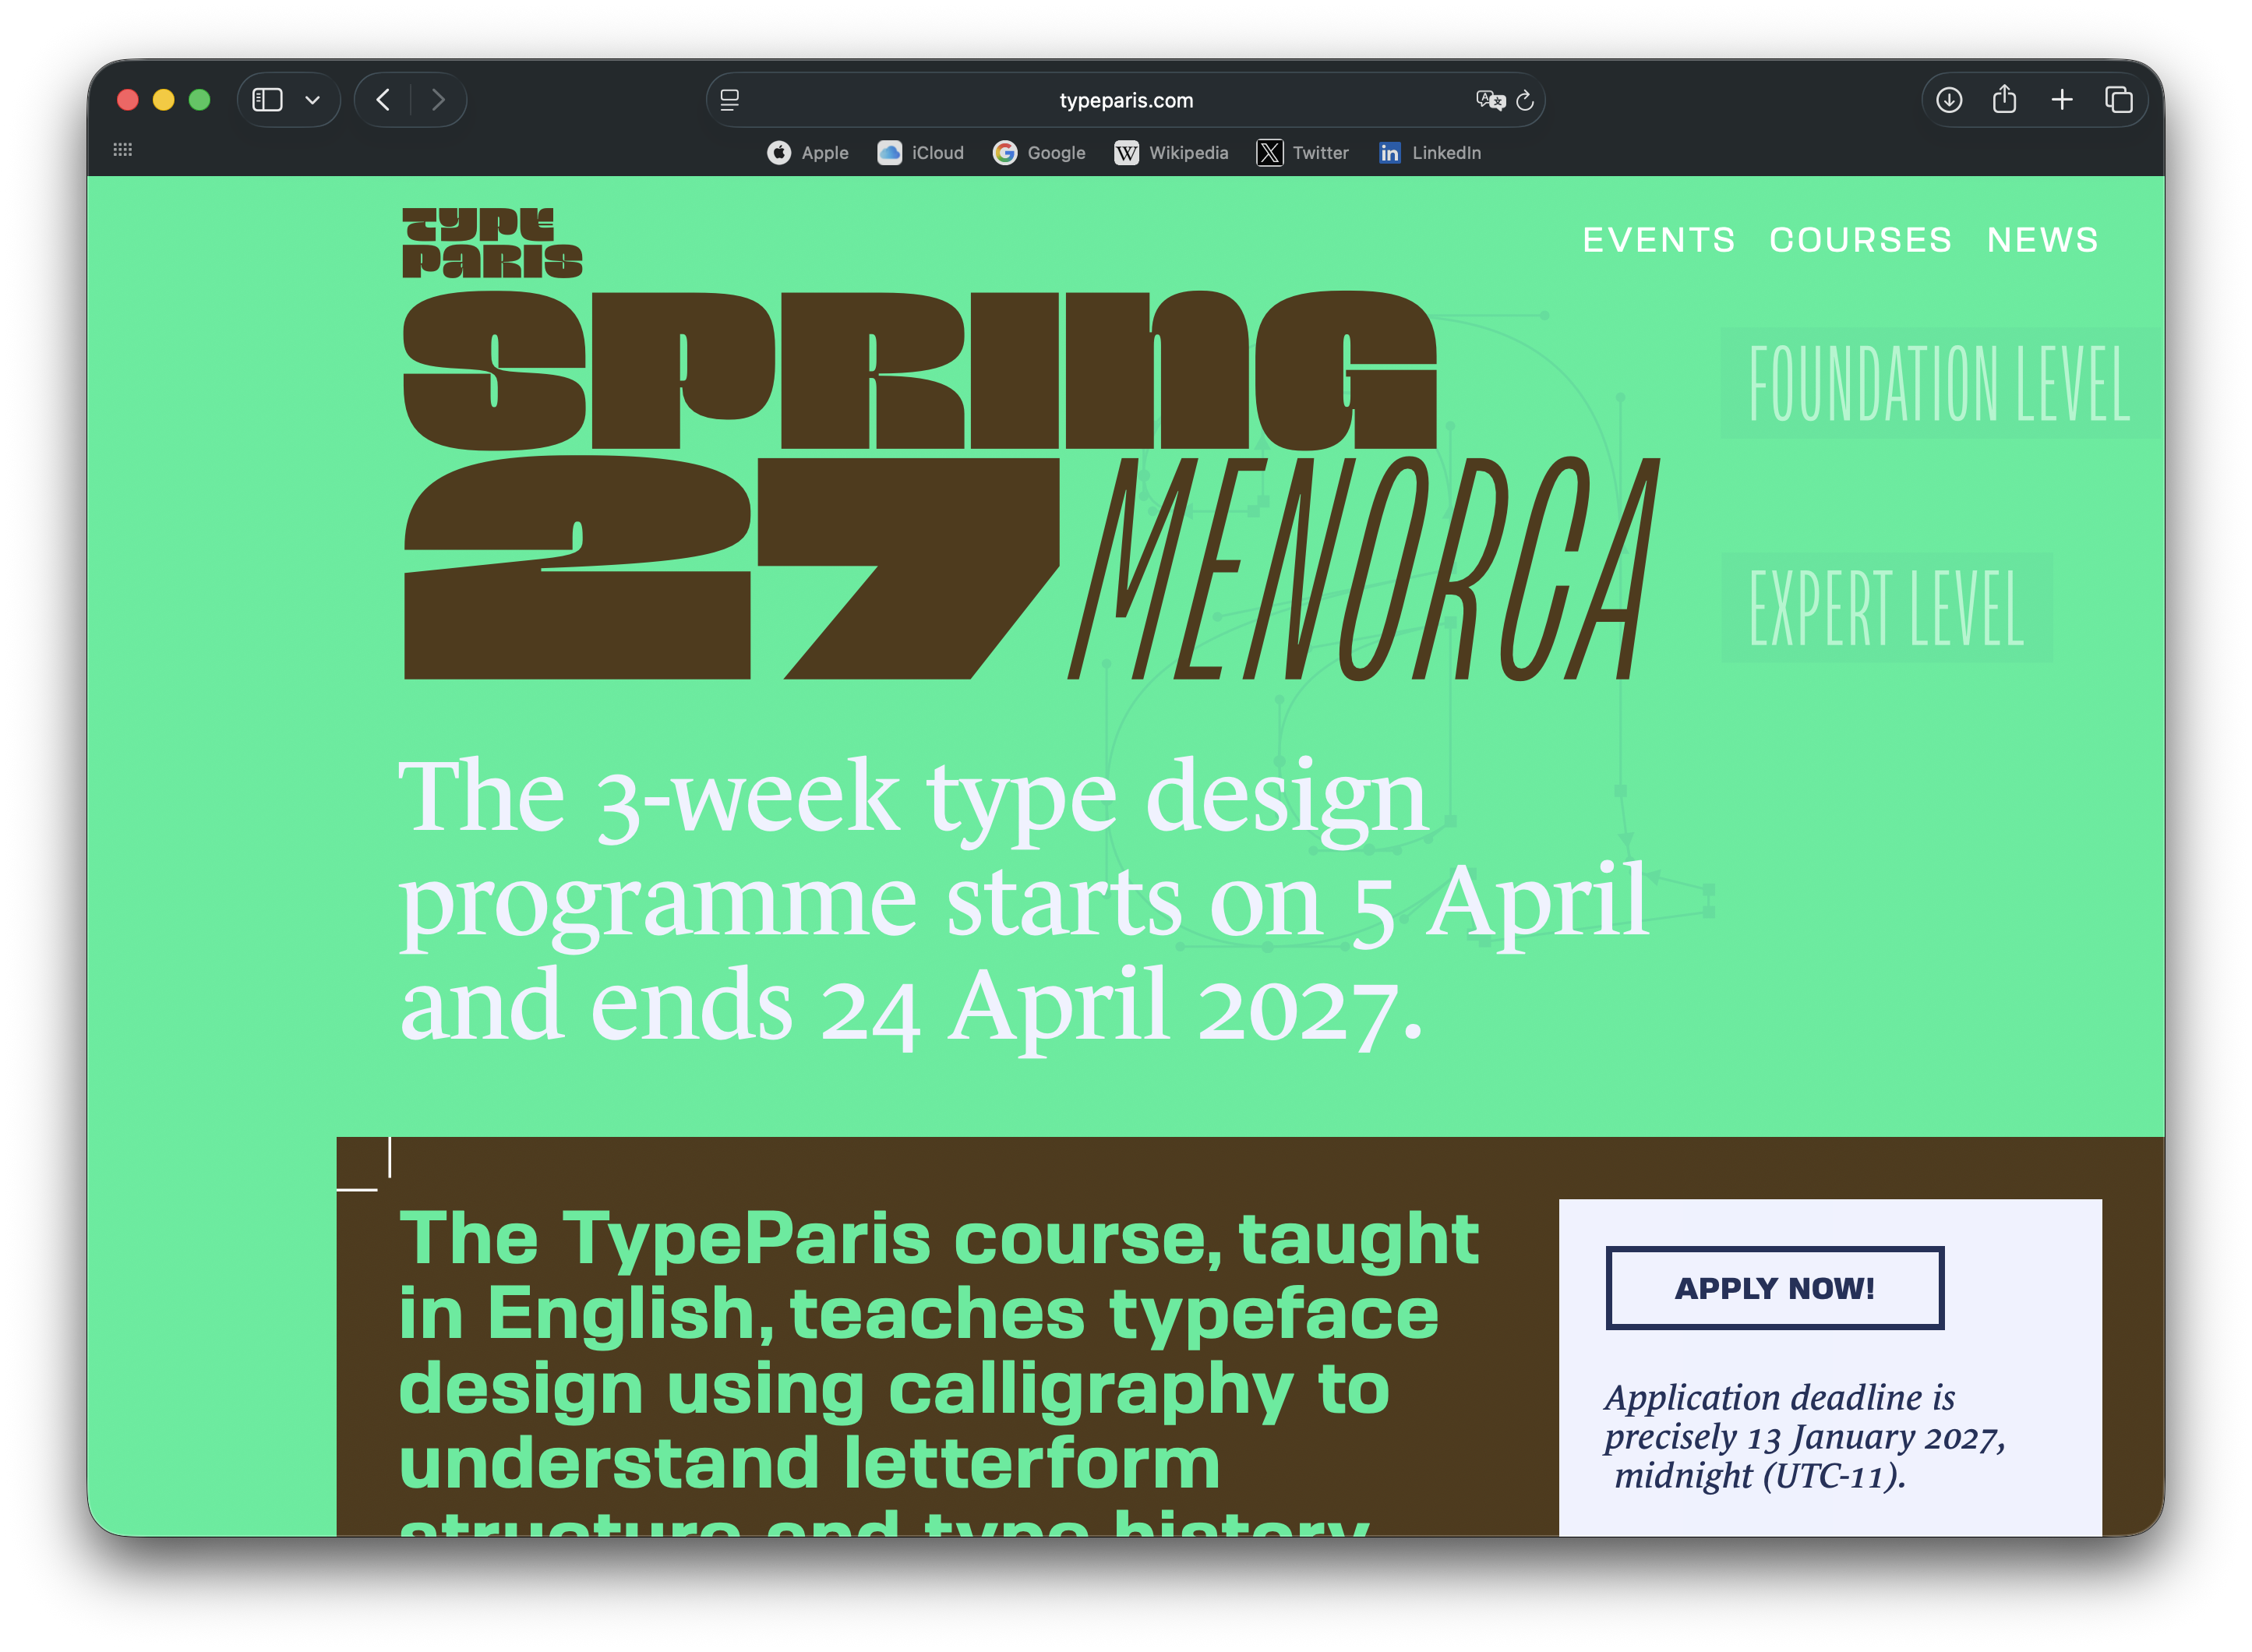Open the page reader menu icon

pyautogui.click(x=730, y=100)
